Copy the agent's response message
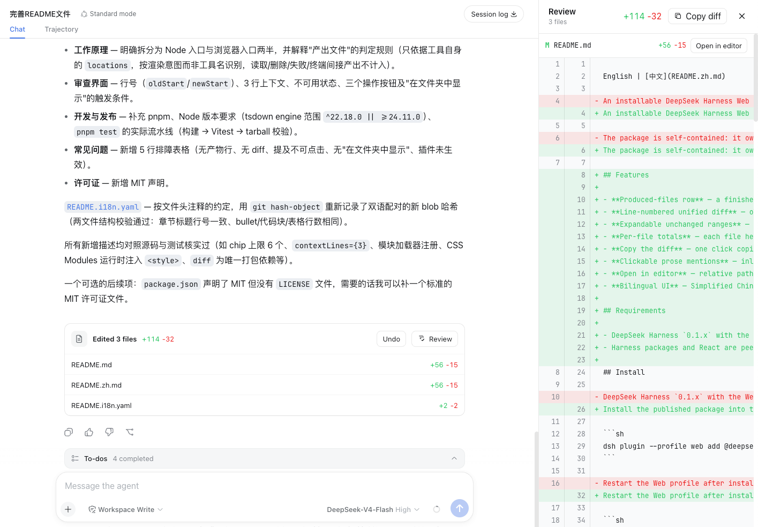Image resolution: width=758 pixels, height=527 pixels. (69, 432)
